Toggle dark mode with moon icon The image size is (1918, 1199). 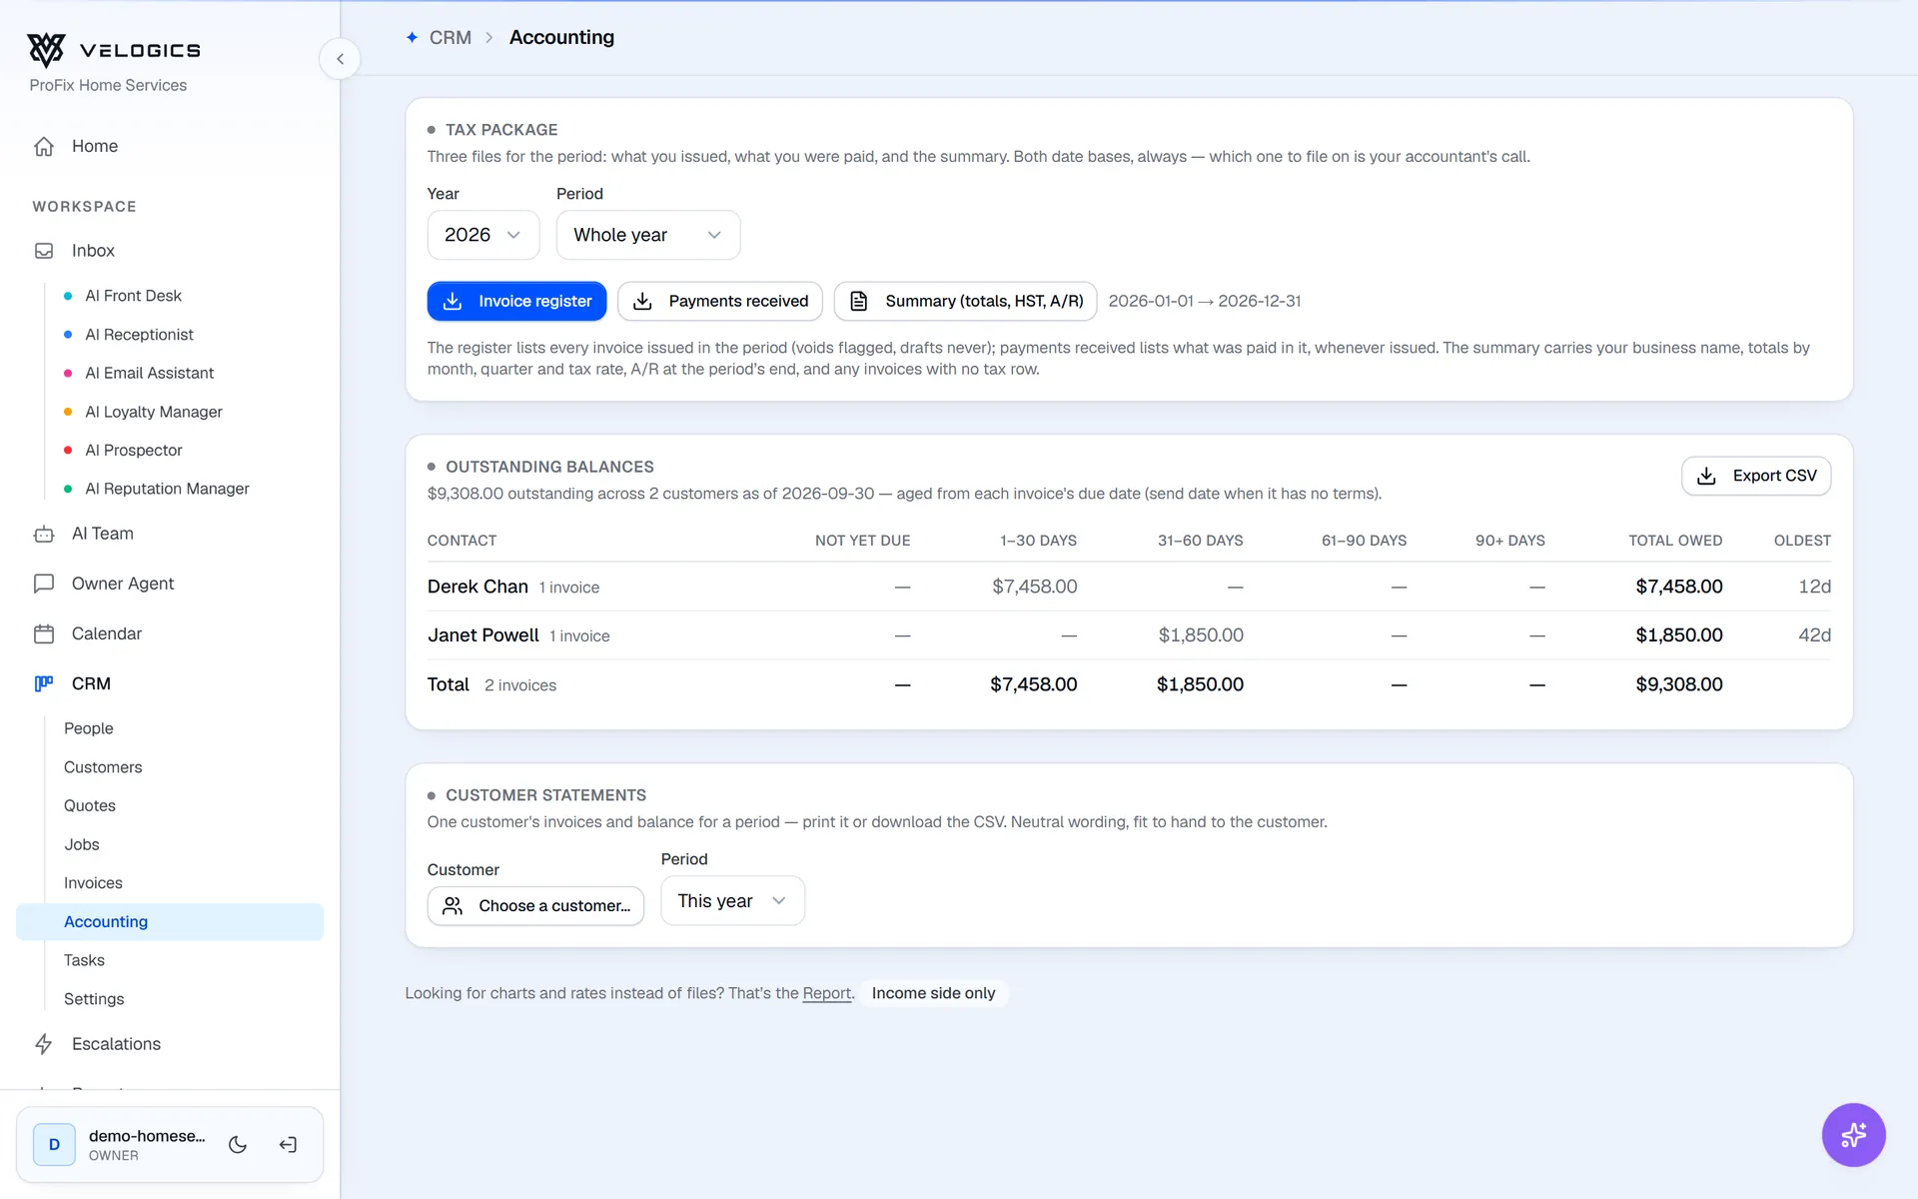pos(238,1145)
